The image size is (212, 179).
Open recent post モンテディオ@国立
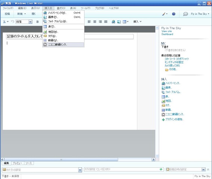coord(174,62)
